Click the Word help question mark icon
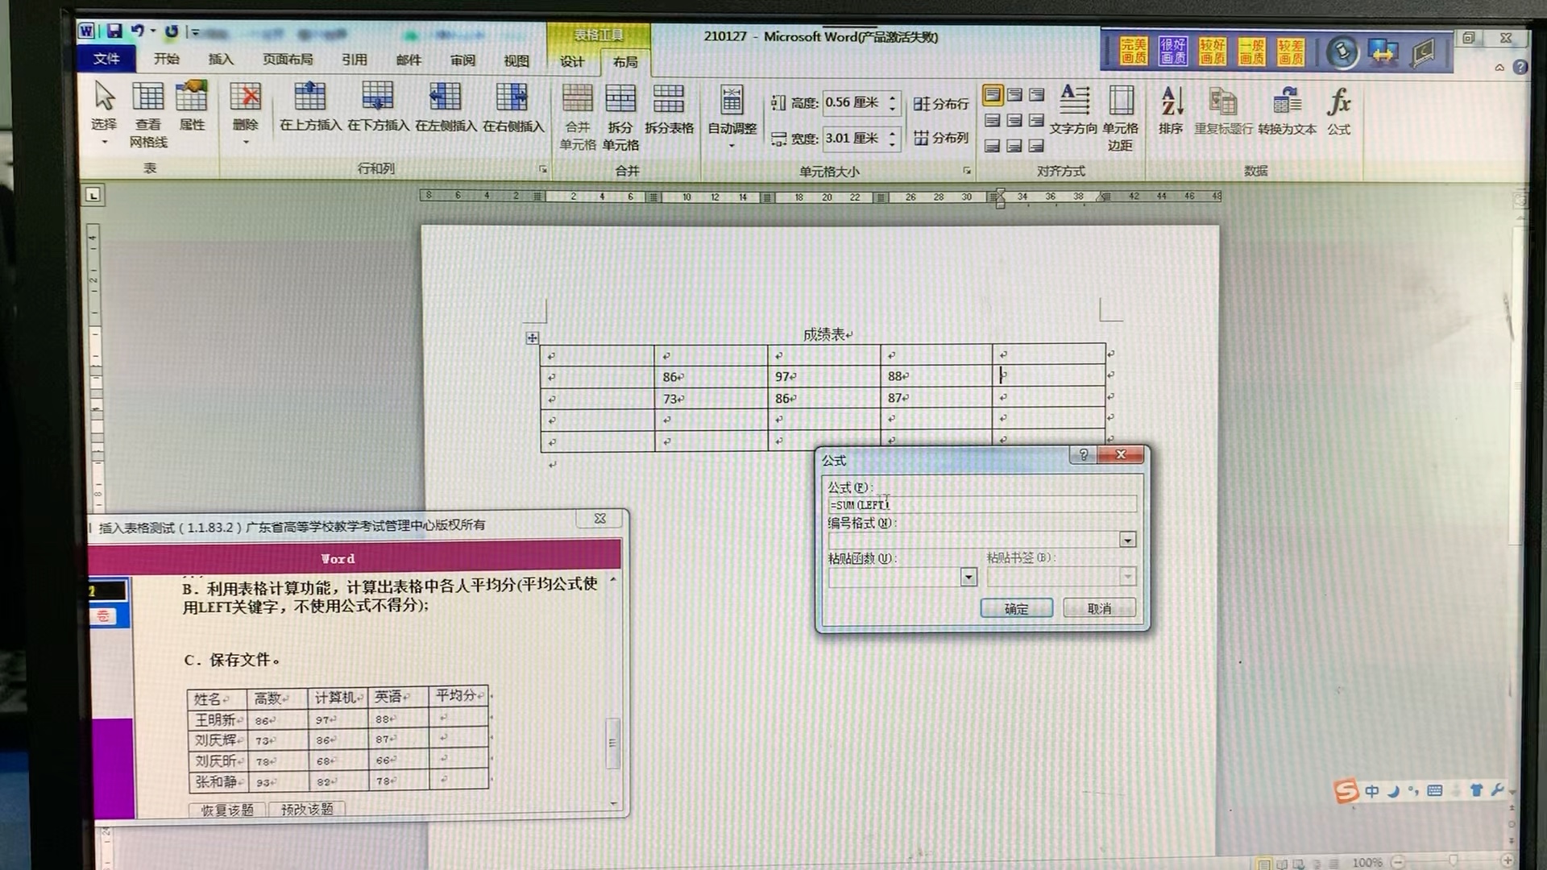Image resolution: width=1547 pixels, height=870 pixels. tap(1520, 68)
